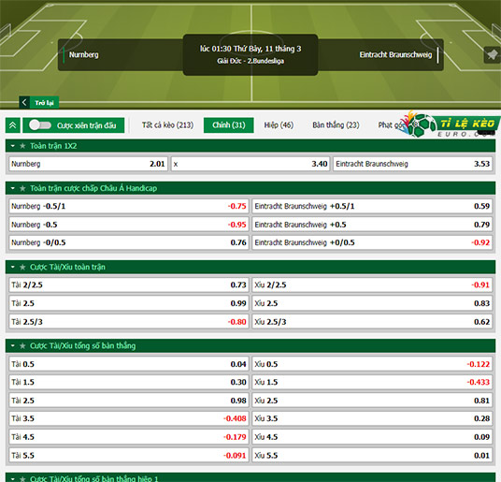The width and height of the screenshot is (501, 482).
Task: Toggle the Cược xiên trận đấu switch
Action: pos(40,125)
